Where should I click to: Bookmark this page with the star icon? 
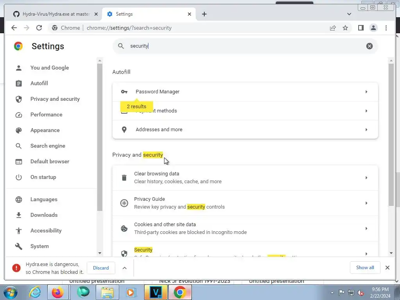pyautogui.click(x=345, y=28)
